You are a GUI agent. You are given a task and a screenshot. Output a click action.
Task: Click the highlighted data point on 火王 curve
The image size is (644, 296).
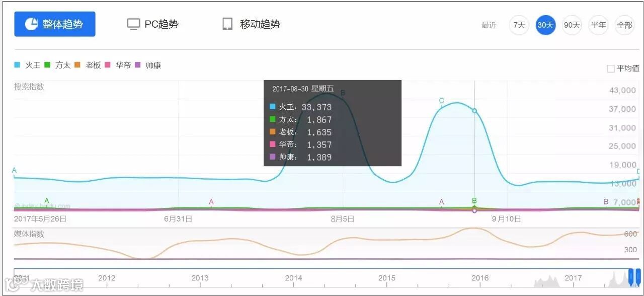pyautogui.click(x=474, y=110)
